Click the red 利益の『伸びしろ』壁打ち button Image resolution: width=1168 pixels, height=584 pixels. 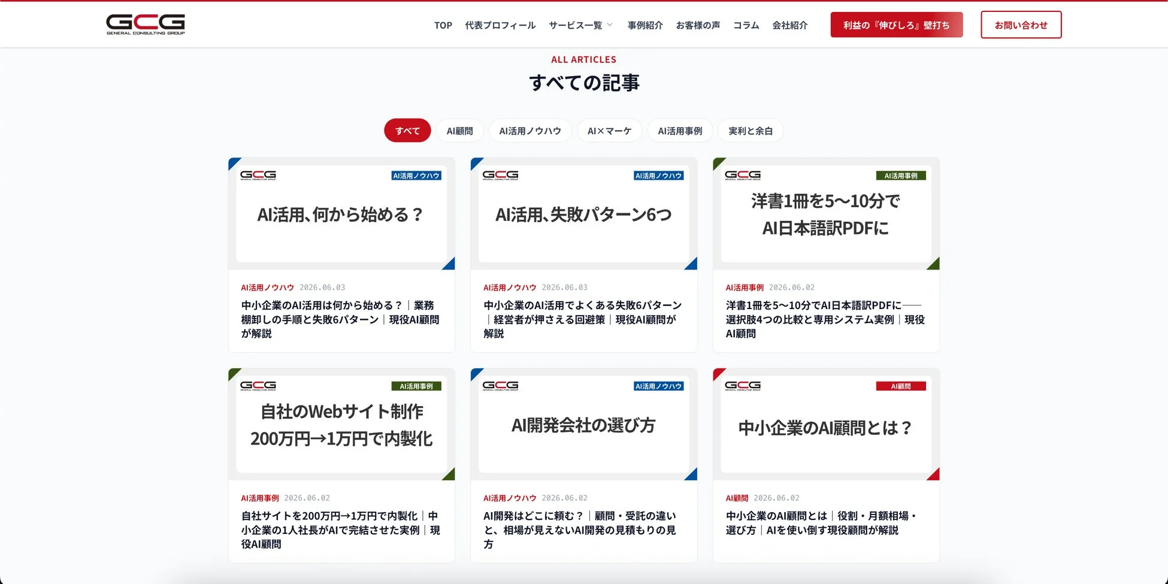(897, 25)
